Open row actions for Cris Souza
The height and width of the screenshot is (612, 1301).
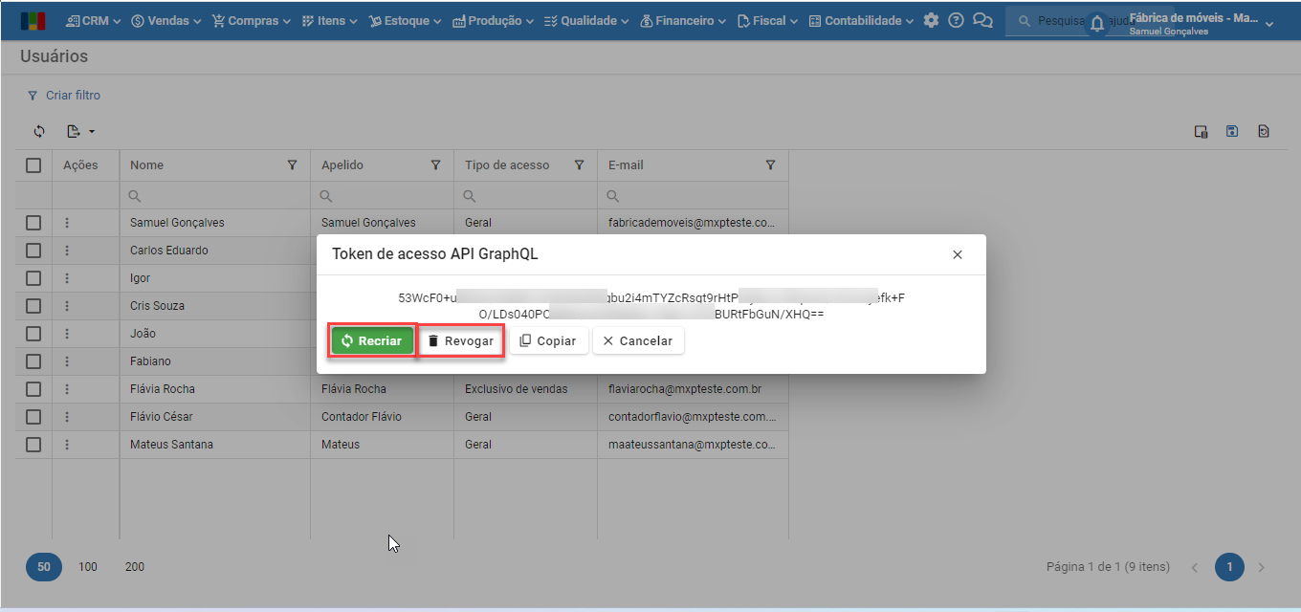tap(67, 306)
